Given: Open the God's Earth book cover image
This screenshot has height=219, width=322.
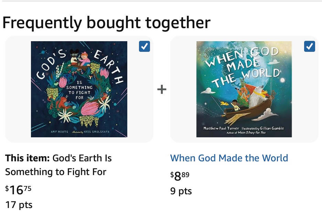Looking at the screenshot, I should click(79, 89).
